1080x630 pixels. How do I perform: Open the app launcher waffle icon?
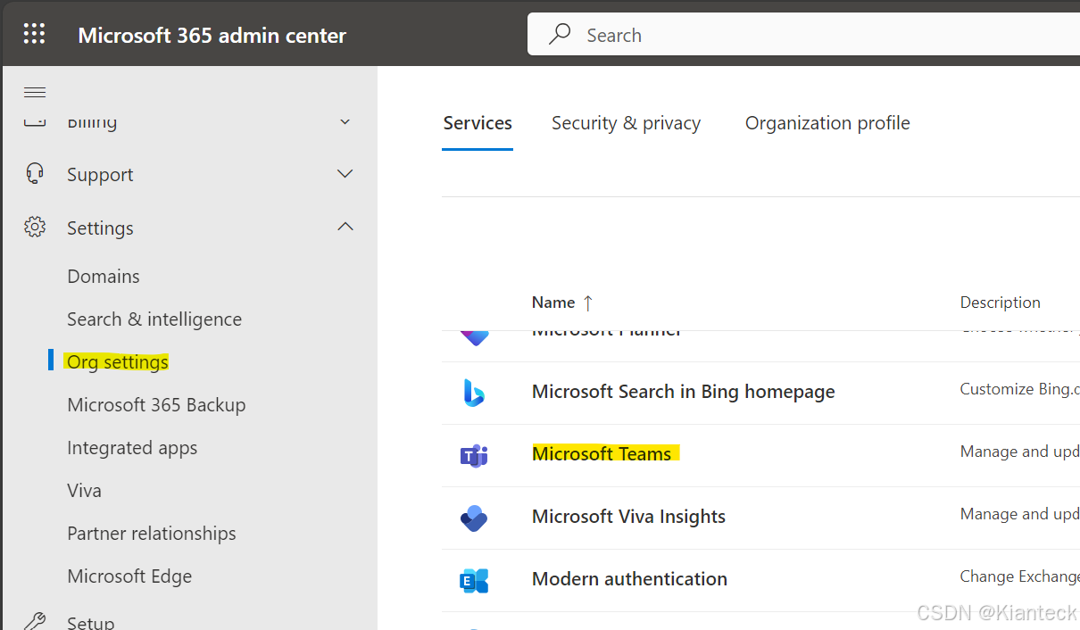coord(34,35)
